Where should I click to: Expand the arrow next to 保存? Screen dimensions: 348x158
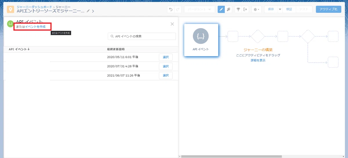click(280, 9)
